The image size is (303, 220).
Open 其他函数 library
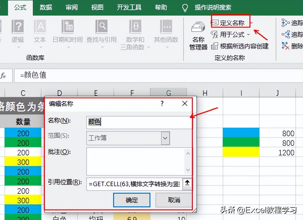pyautogui.click(x=166, y=34)
